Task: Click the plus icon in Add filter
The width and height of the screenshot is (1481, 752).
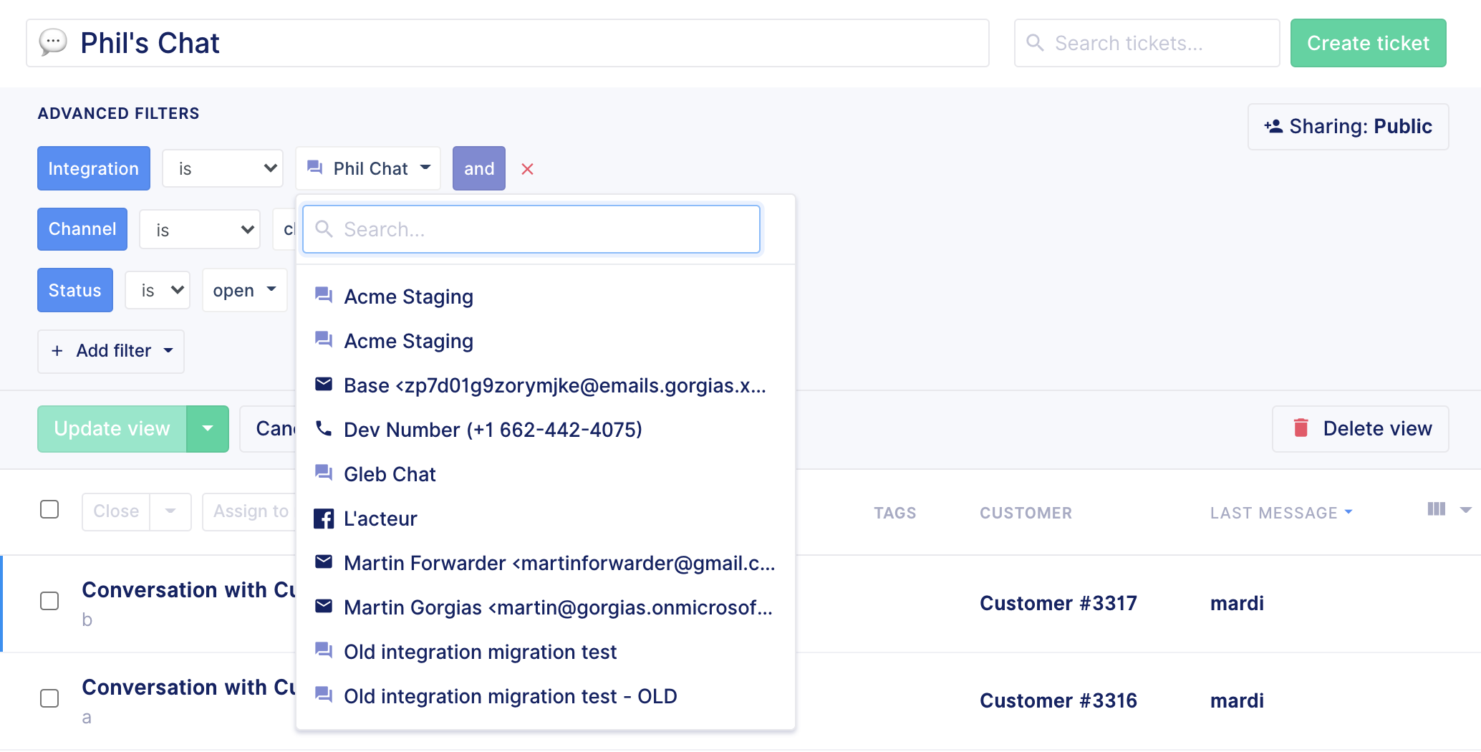Action: pyautogui.click(x=57, y=351)
